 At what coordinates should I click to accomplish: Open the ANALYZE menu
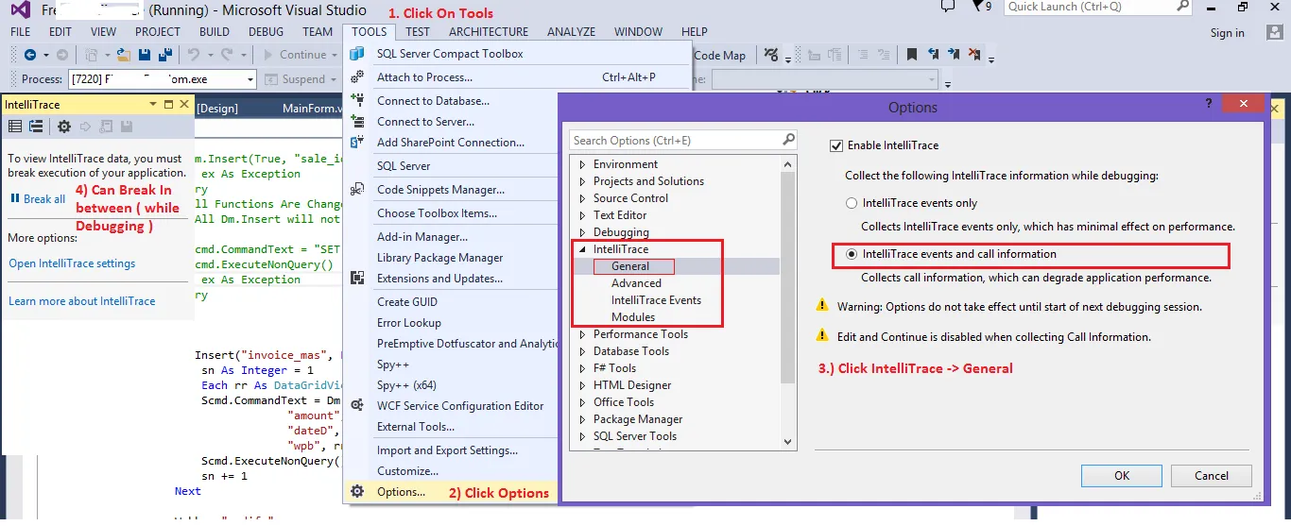[x=571, y=31]
